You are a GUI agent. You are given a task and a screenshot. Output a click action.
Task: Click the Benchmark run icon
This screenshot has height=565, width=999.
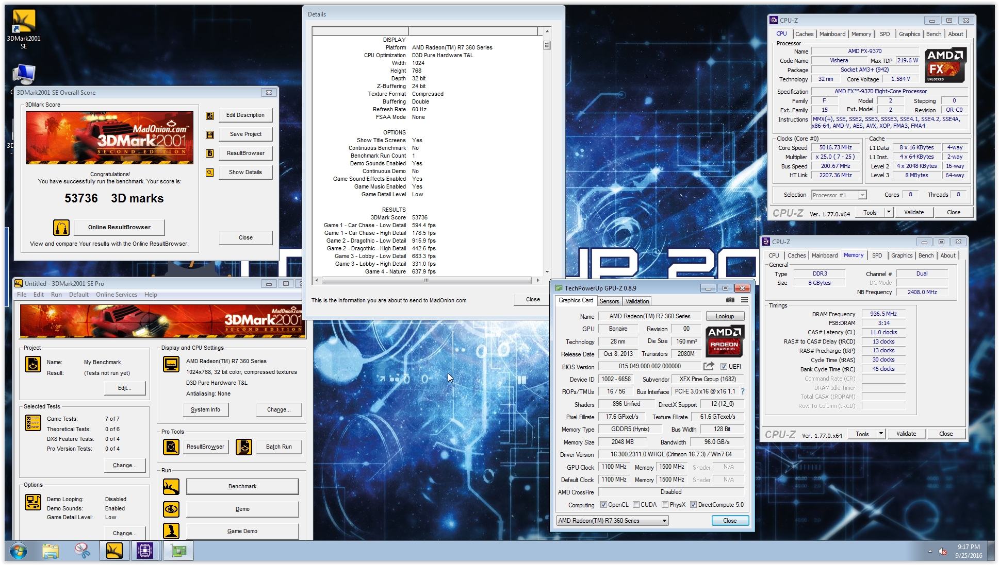pos(171,487)
